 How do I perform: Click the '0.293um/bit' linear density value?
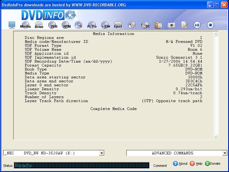tap(189, 89)
